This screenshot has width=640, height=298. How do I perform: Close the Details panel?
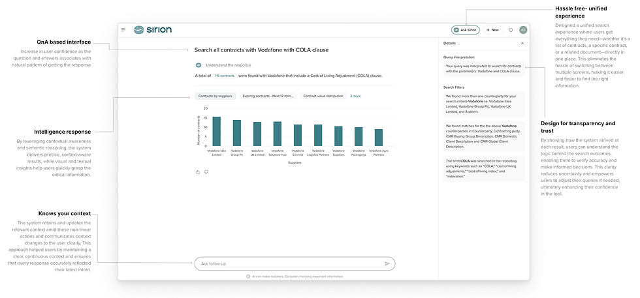coord(522,43)
